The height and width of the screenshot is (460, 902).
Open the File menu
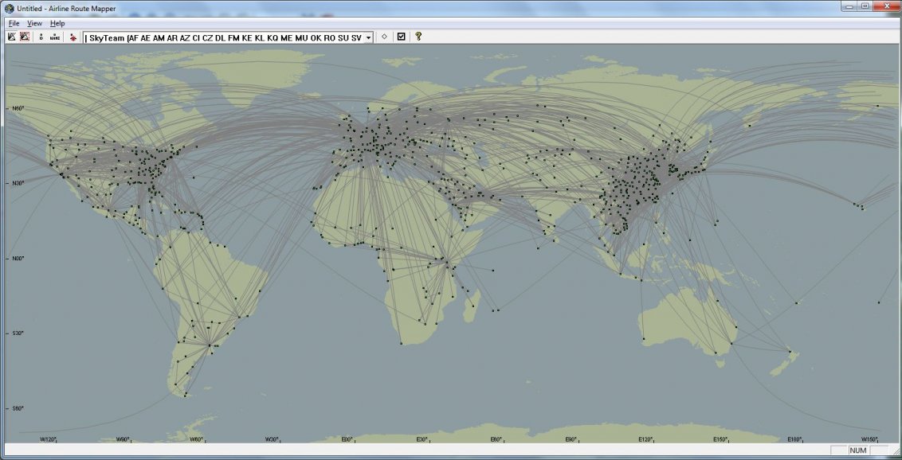[x=14, y=23]
